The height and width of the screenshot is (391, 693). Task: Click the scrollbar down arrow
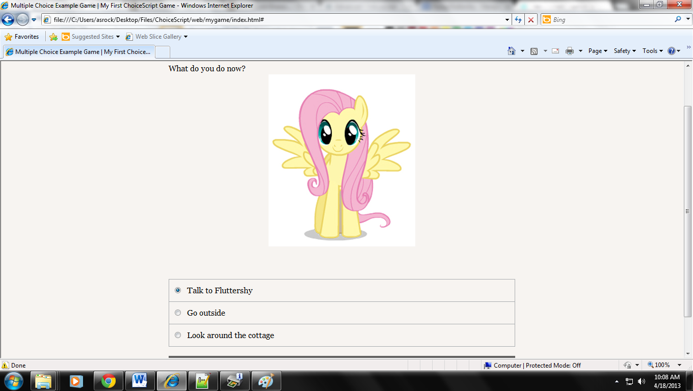(x=688, y=354)
